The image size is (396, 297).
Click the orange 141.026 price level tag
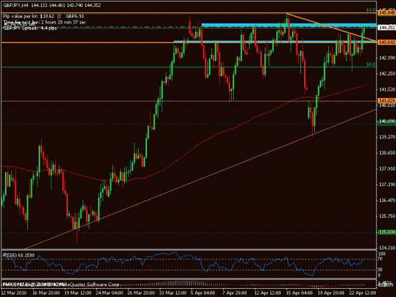tap(386, 101)
